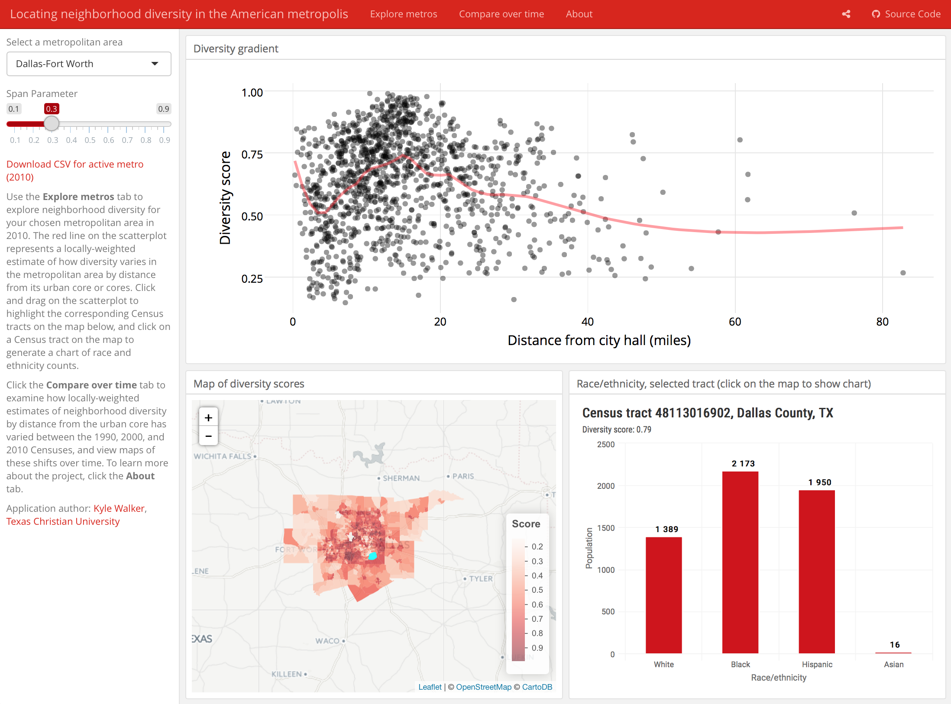Switch to Explore metros tab
Screen dimensions: 951x704
point(403,14)
